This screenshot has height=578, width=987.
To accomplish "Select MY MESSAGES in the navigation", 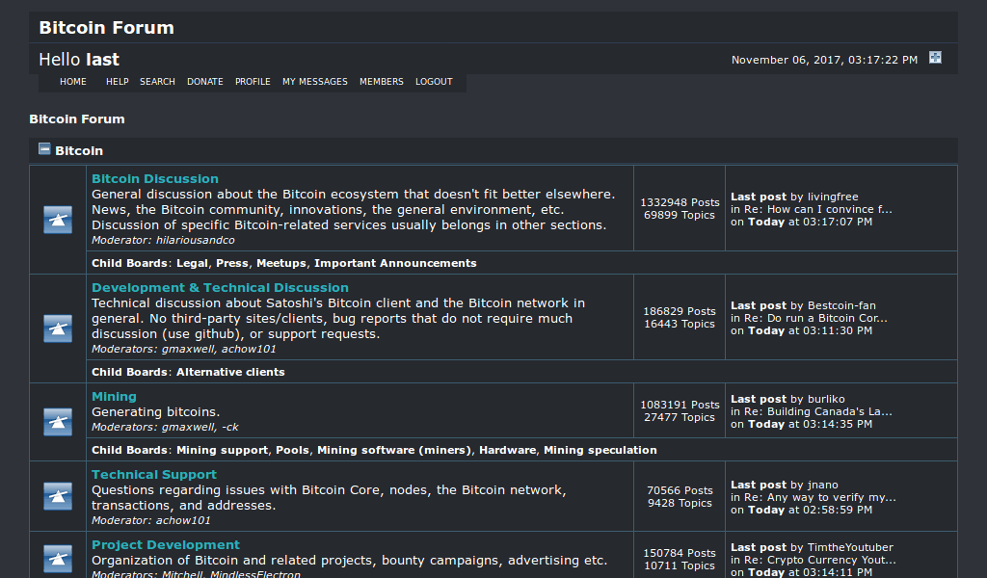I will [x=315, y=82].
